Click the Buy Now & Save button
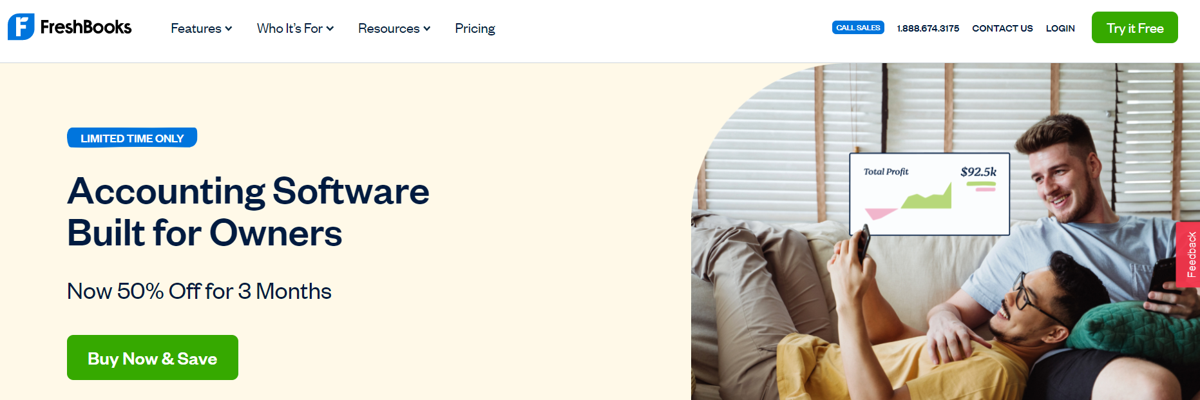This screenshot has width=1200, height=400. tap(153, 357)
